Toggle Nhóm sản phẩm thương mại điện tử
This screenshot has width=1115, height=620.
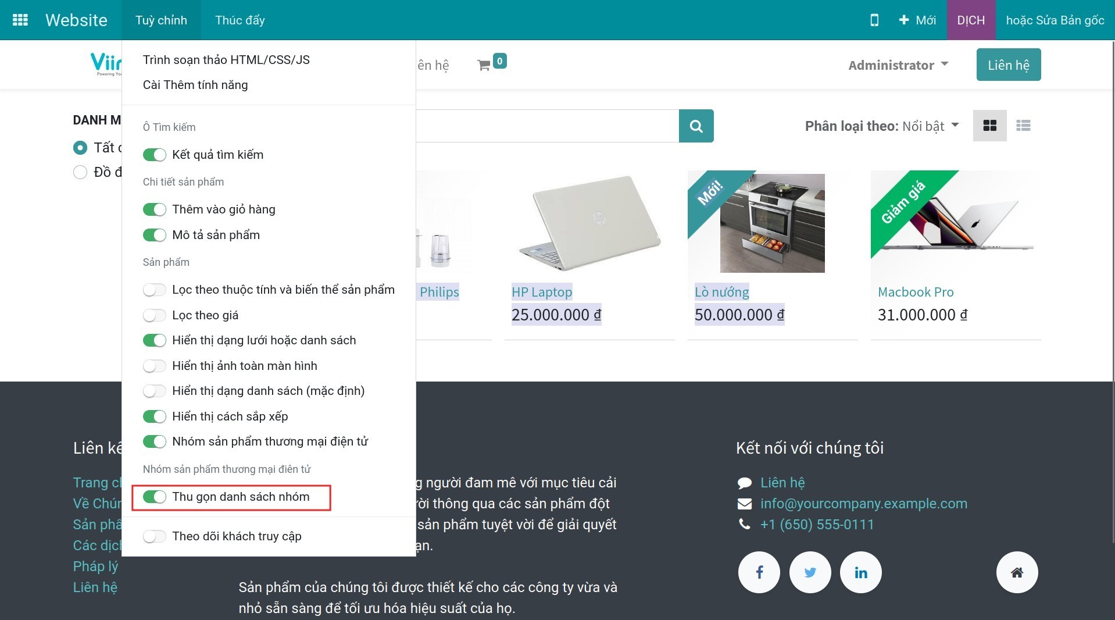point(155,441)
